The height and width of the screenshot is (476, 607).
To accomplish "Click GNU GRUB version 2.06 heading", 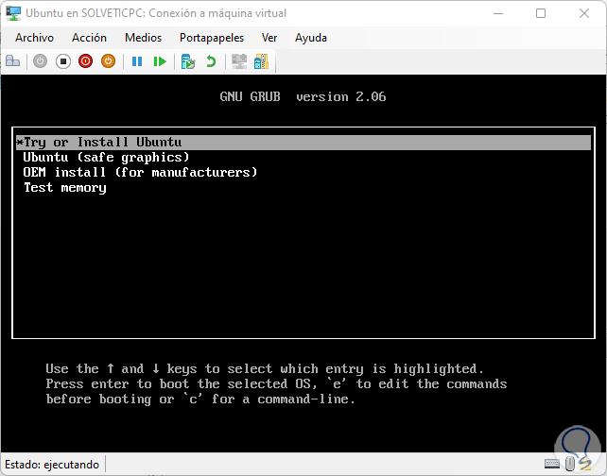I will tap(303, 96).
